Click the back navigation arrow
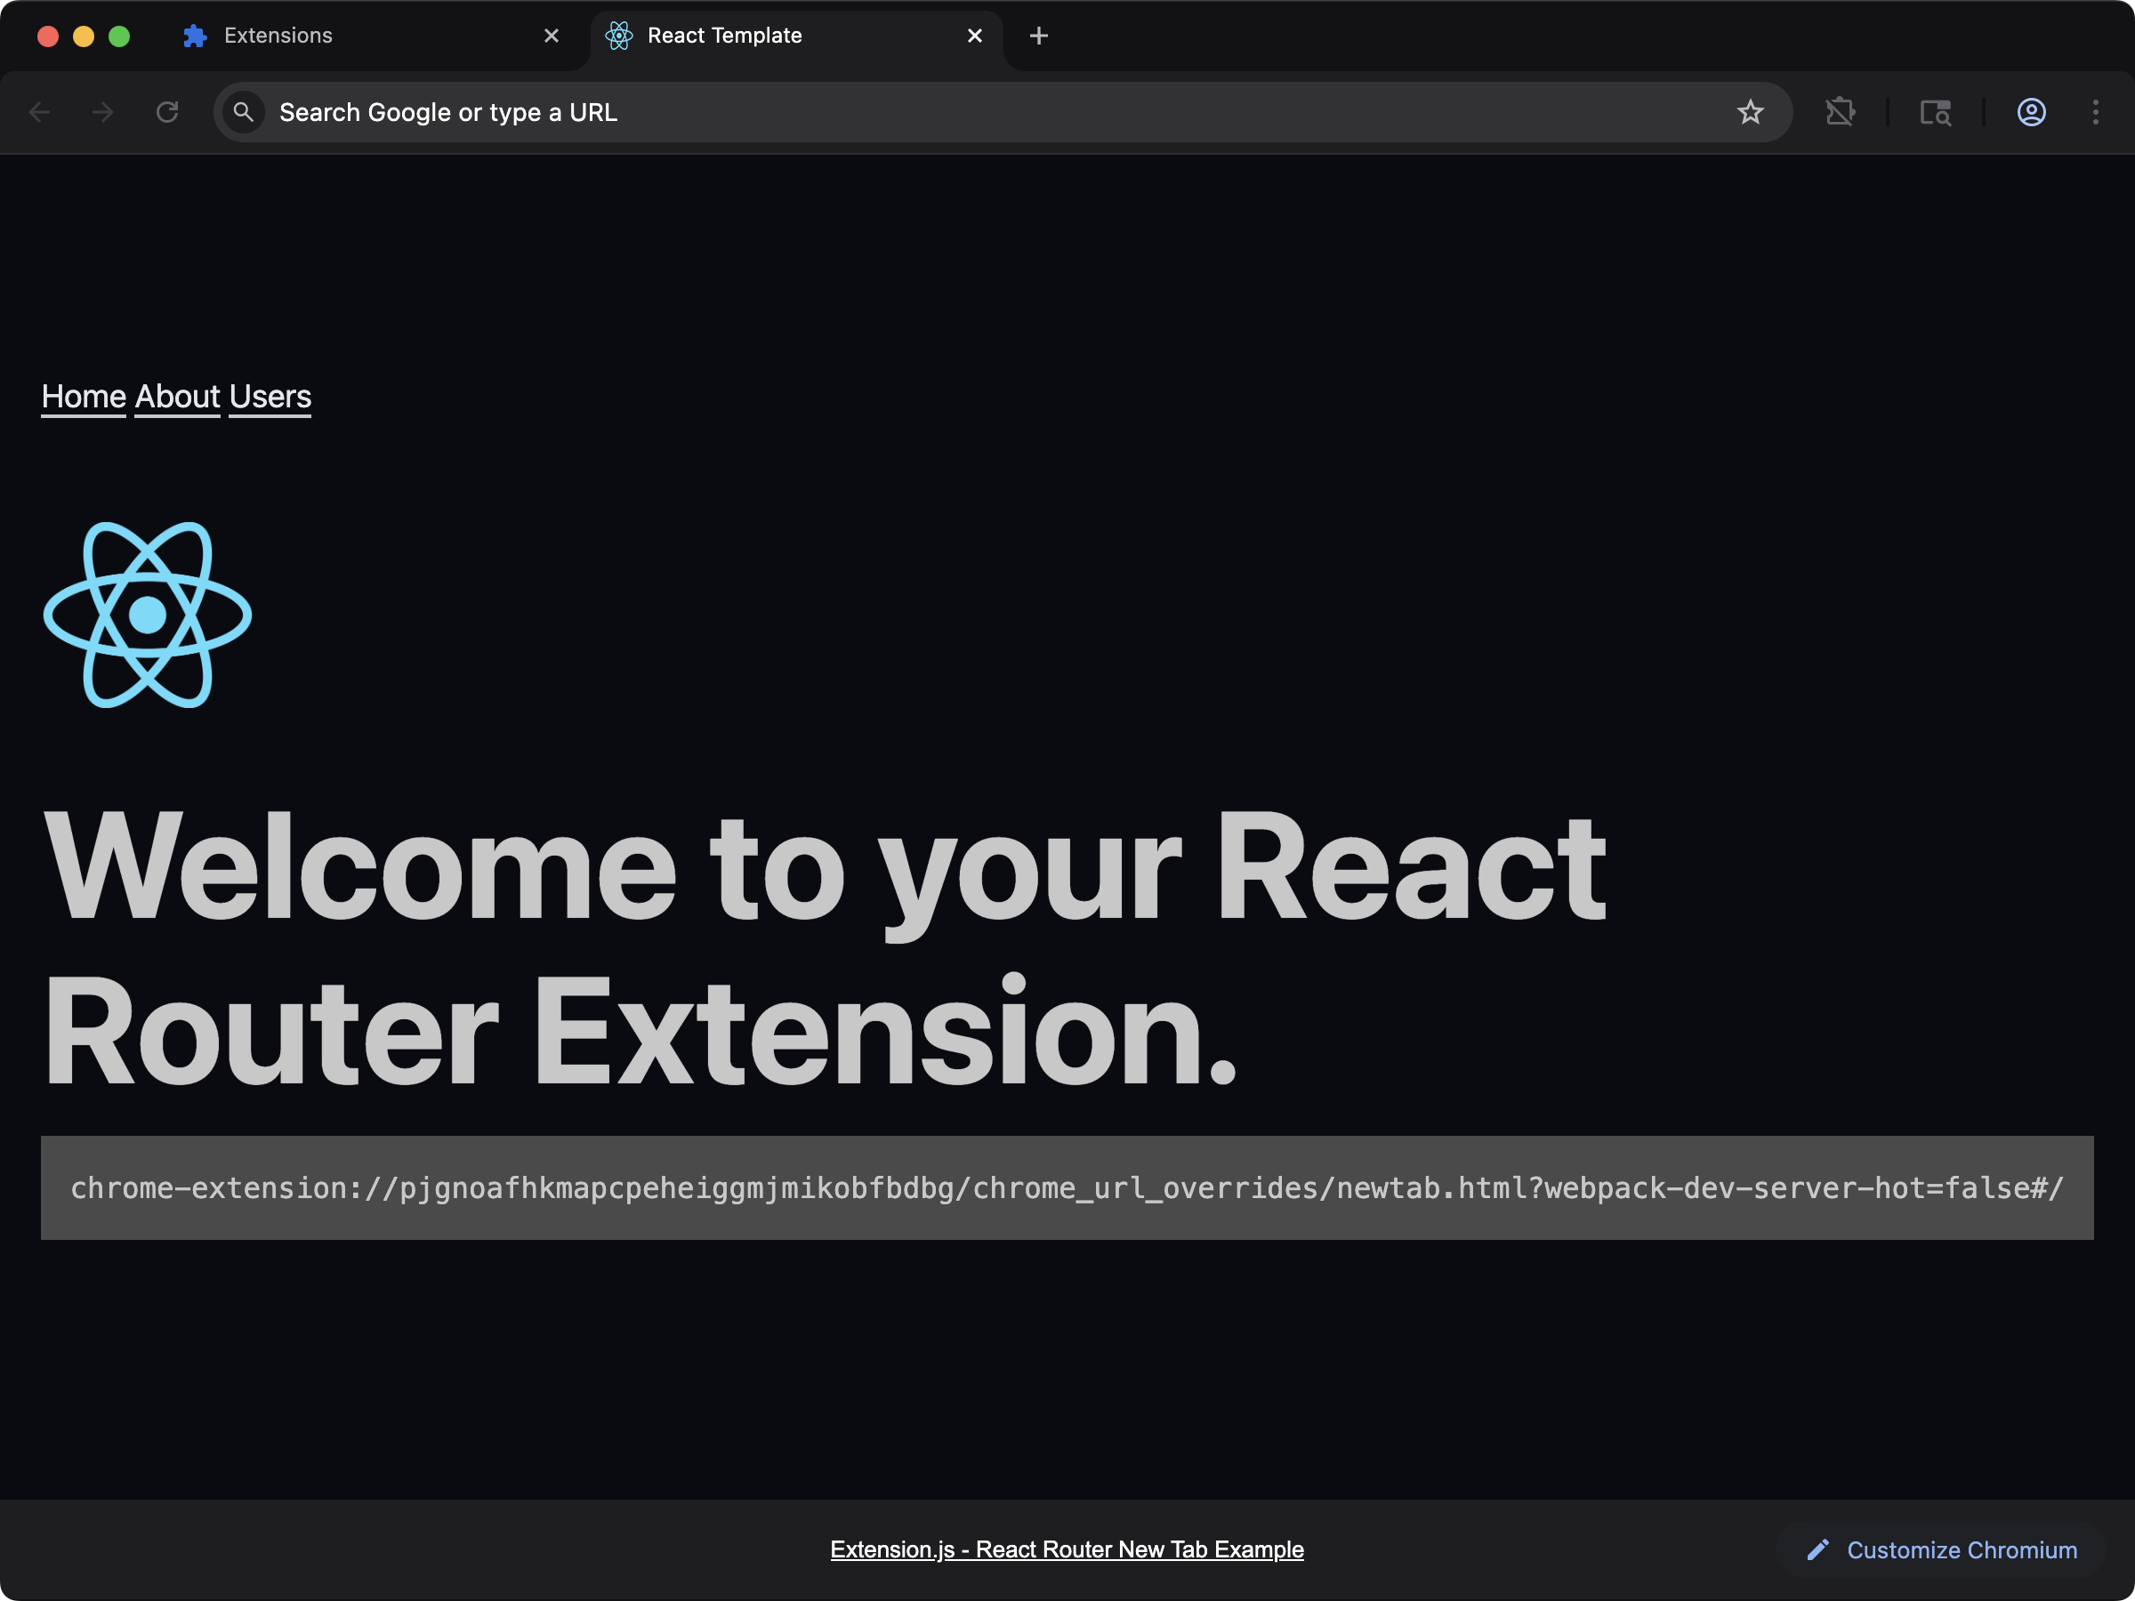Image resolution: width=2135 pixels, height=1601 pixels. click(x=41, y=112)
